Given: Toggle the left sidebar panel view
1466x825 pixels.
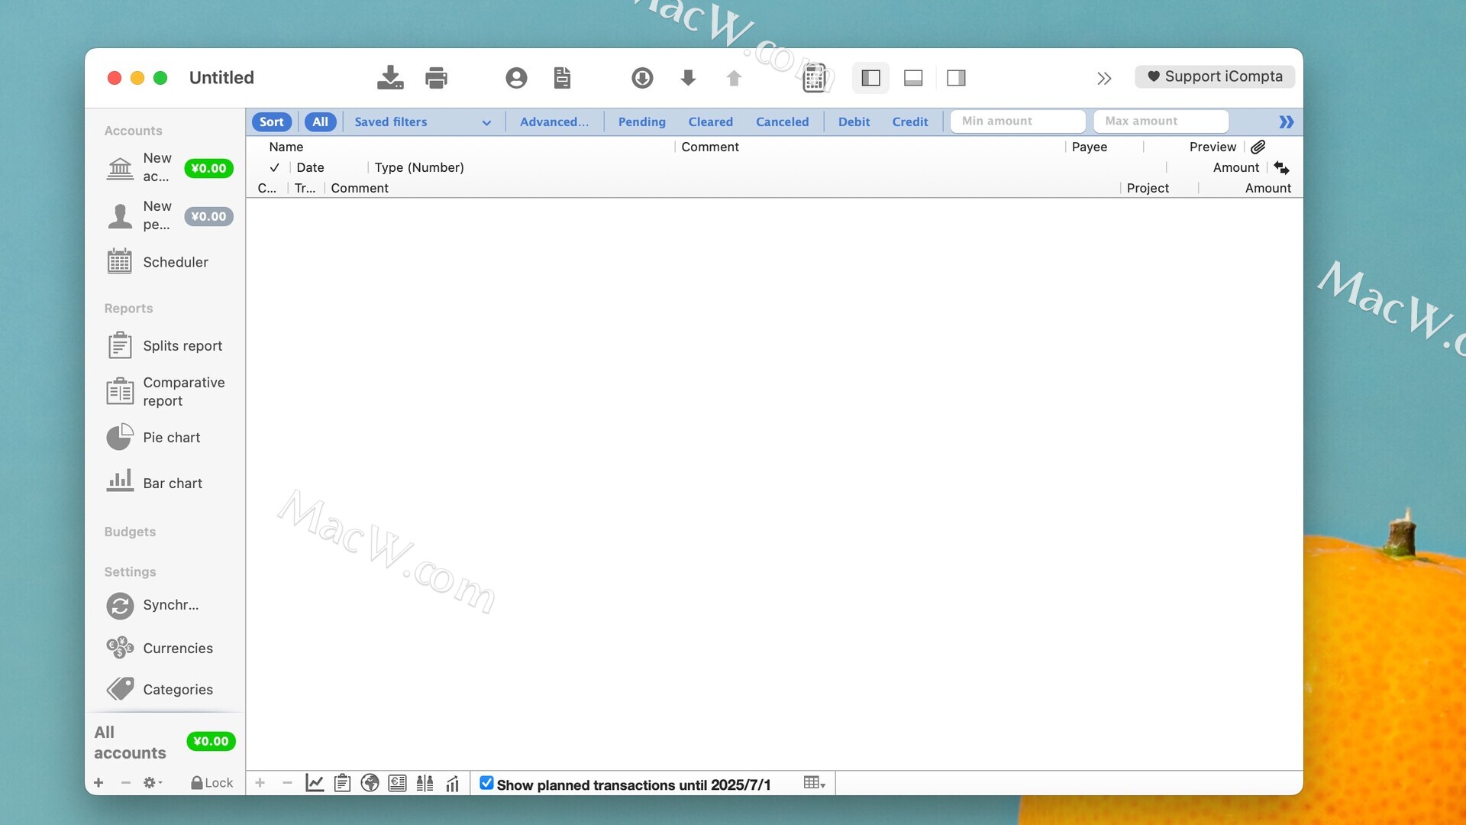Looking at the screenshot, I should pyautogui.click(x=870, y=77).
